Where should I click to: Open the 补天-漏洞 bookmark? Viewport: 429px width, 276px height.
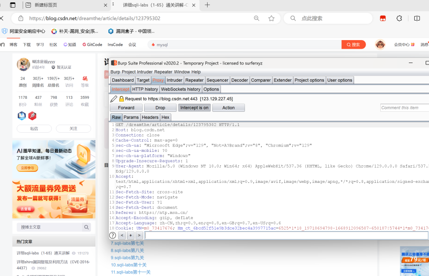tap(75, 31)
